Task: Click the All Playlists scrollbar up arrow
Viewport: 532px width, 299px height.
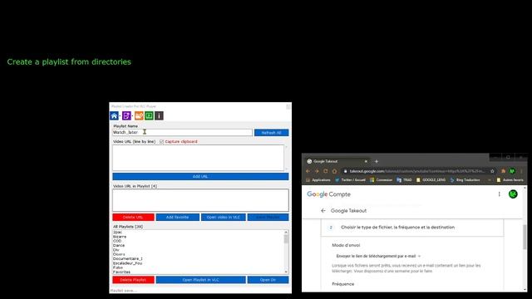Action: [286, 233]
